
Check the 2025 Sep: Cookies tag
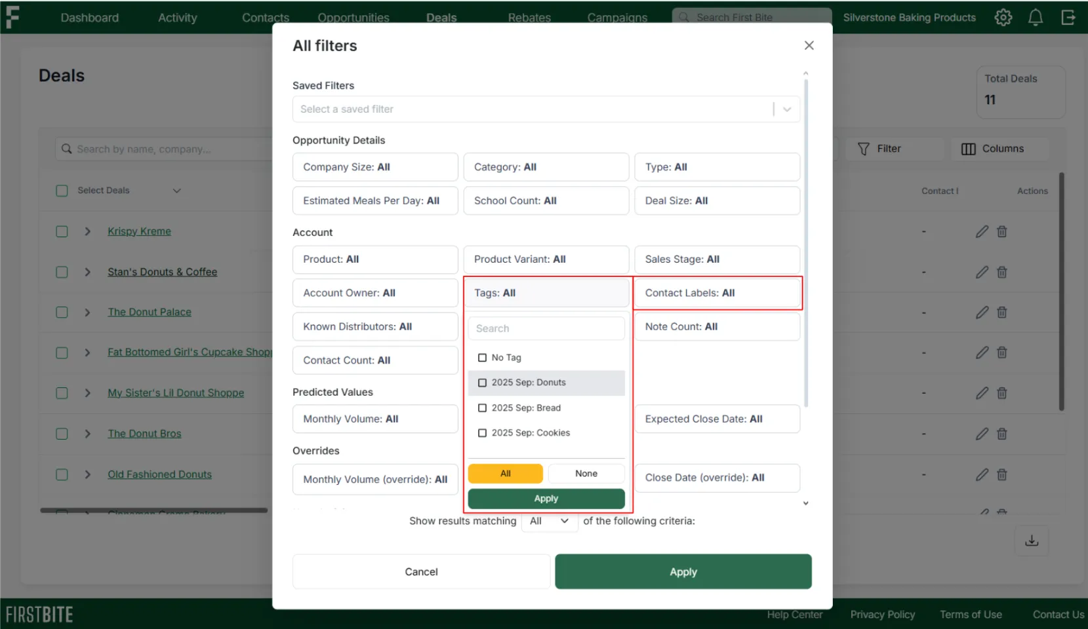tap(482, 433)
